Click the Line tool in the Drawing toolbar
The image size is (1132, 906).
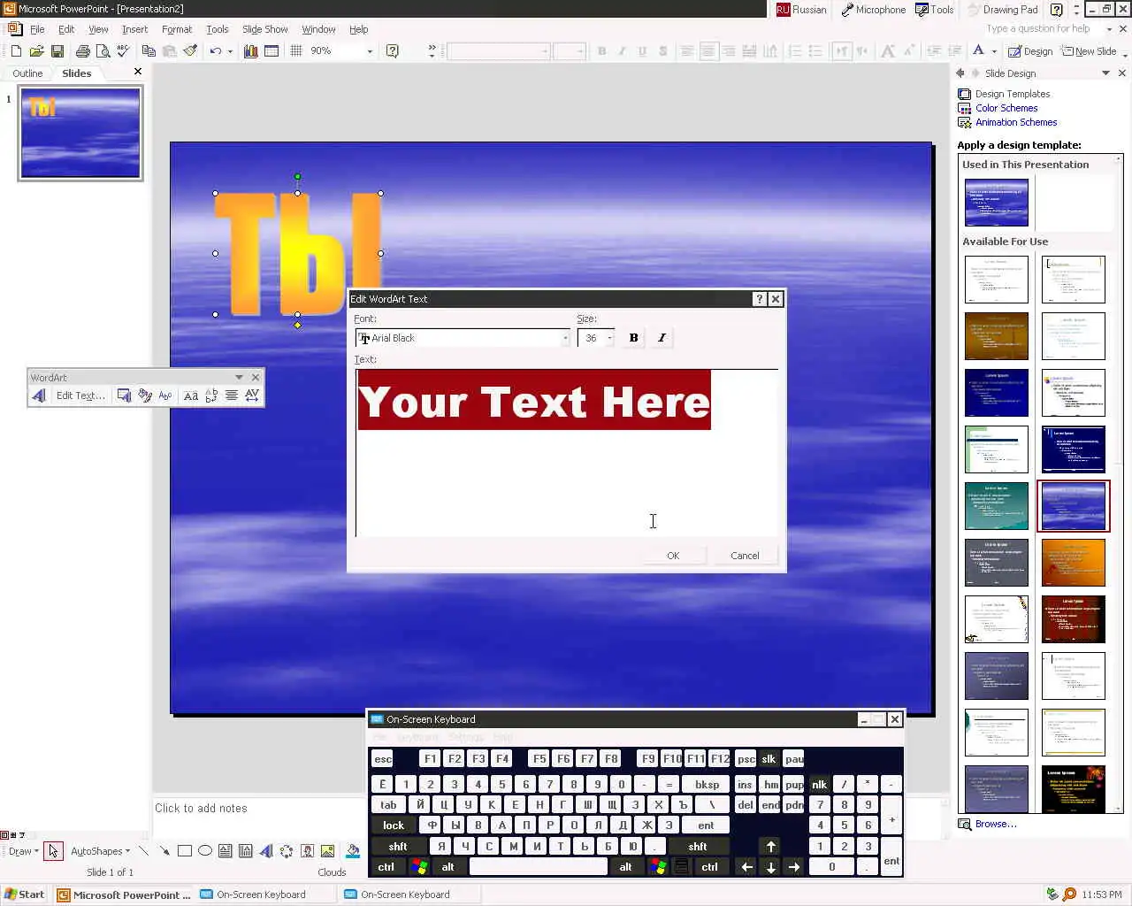pos(144,851)
